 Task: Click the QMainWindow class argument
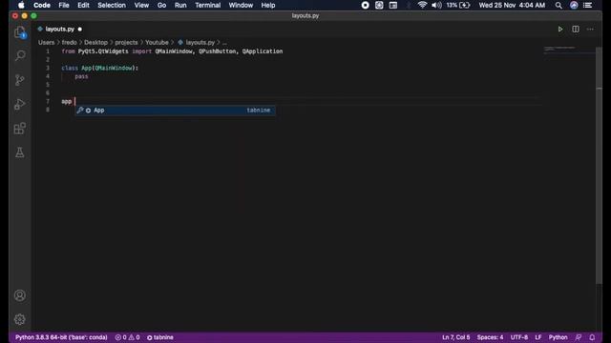coord(114,68)
